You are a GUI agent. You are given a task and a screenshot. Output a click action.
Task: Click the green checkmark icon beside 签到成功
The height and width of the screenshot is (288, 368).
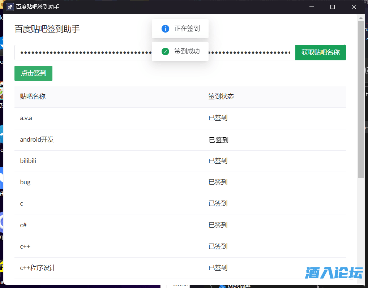click(165, 51)
